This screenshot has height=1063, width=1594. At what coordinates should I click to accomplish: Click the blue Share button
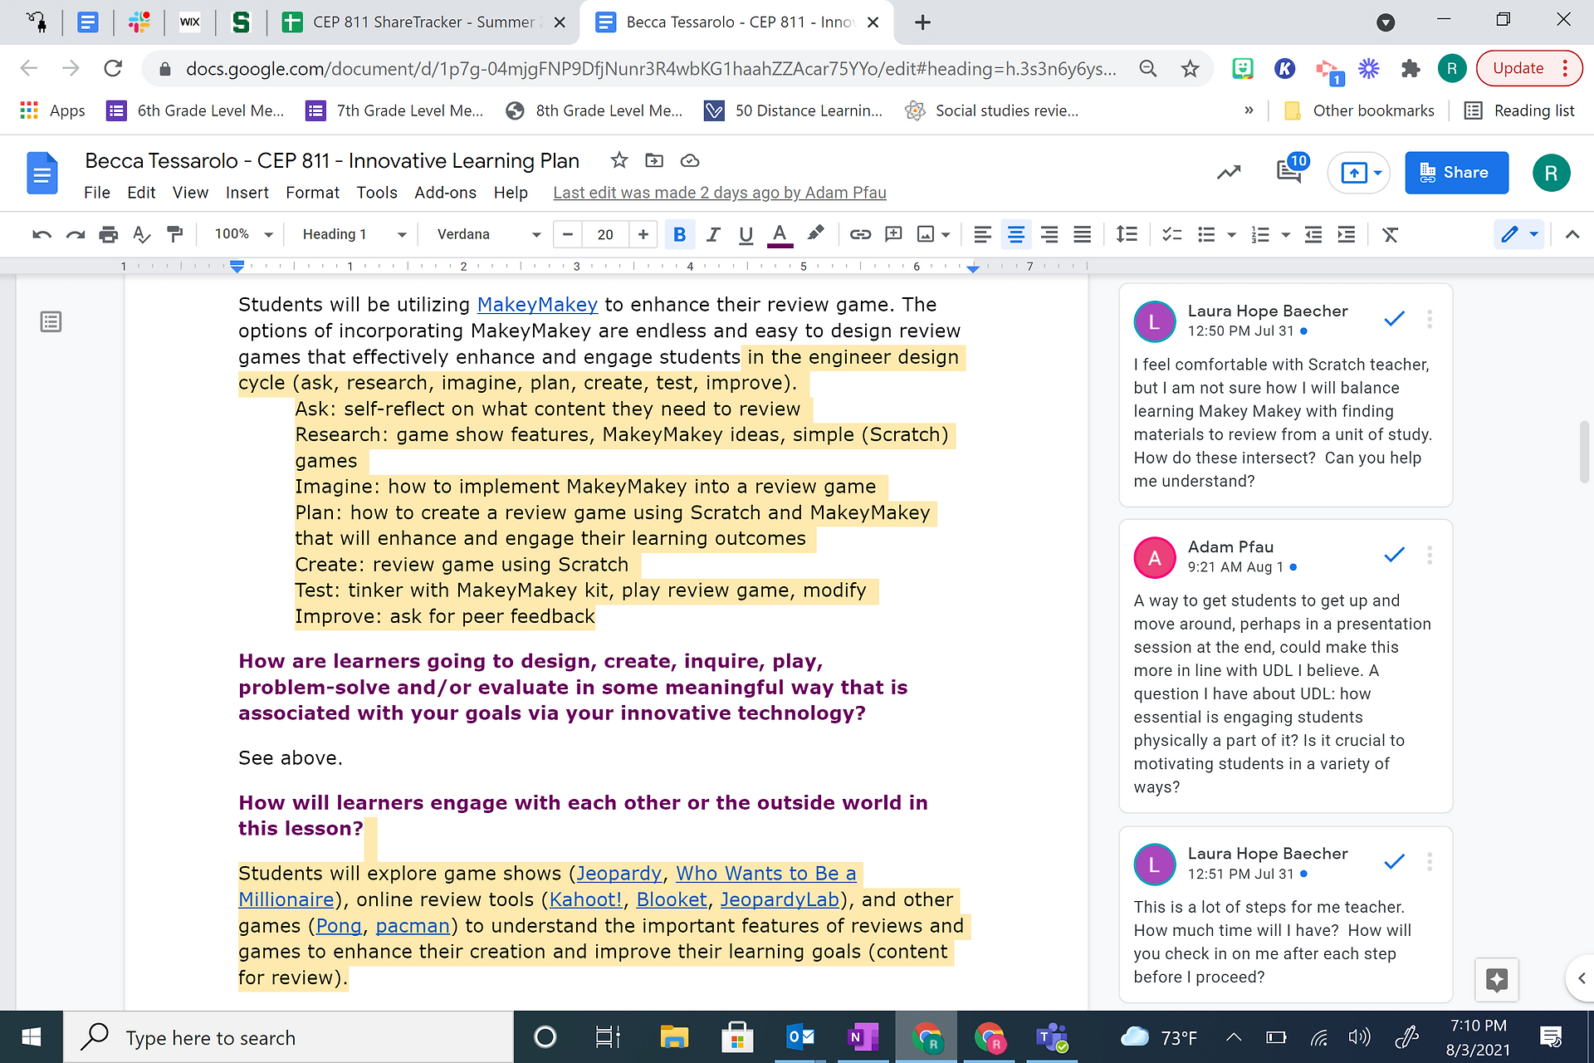pyautogui.click(x=1457, y=173)
